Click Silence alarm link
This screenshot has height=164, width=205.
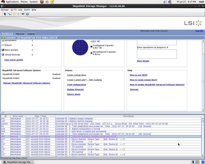point(74,94)
